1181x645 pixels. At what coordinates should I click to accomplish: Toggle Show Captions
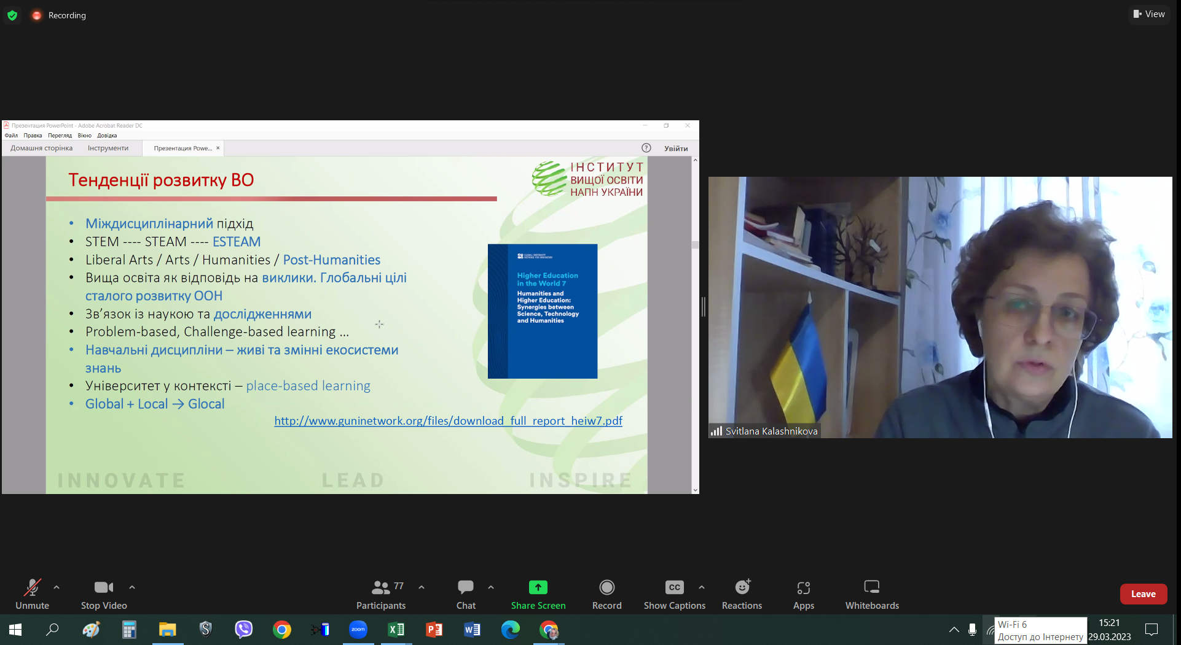pos(674,594)
